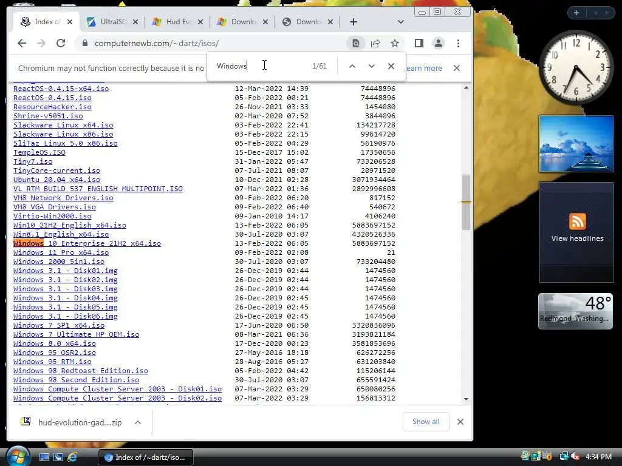The image size is (622, 466).
Task: Open the three-dot browser menu
Action: click(458, 43)
